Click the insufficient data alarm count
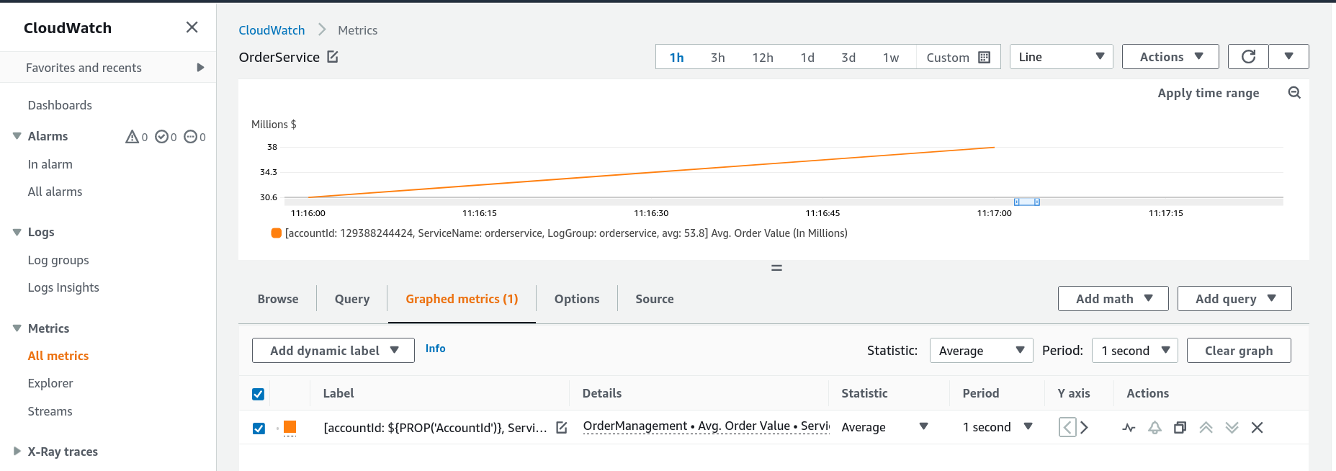The image size is (1336, 471). click(x=194, y=137)
